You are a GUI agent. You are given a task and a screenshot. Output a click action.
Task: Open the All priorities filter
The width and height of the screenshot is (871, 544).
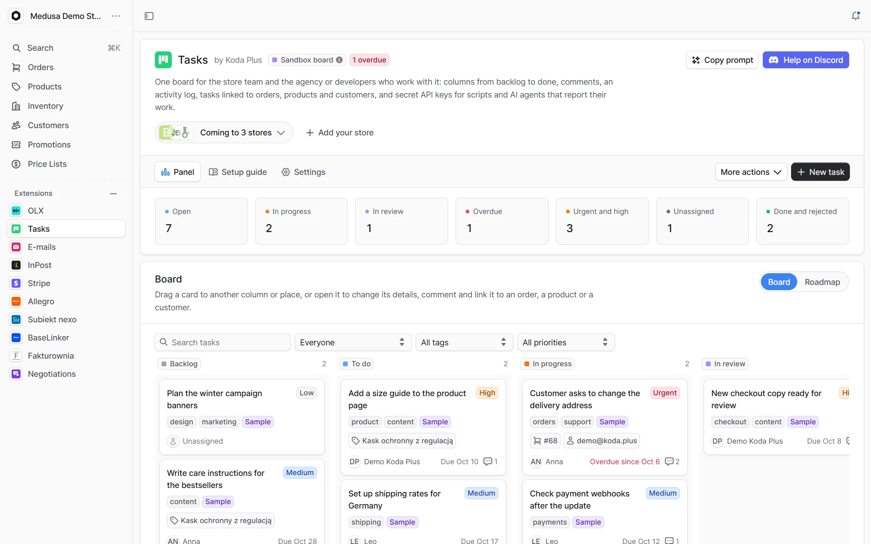pos(566,343)
